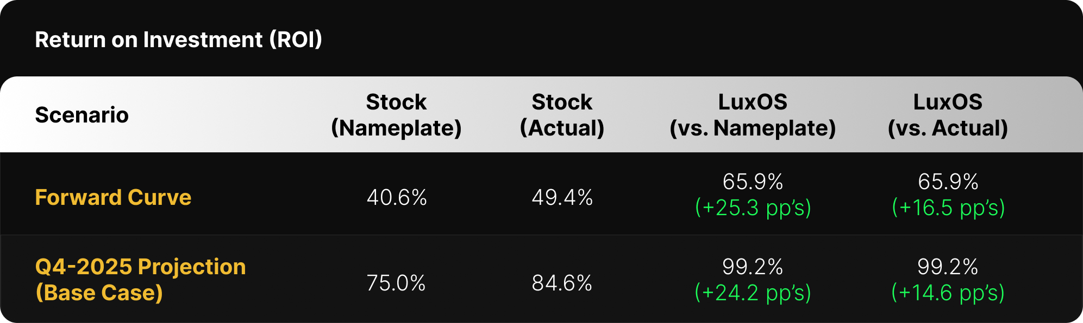The image size is (1083, 323).
Task: Select 99.2% in LuxOS vs. Nameplate column
Action: pos(753,267)
